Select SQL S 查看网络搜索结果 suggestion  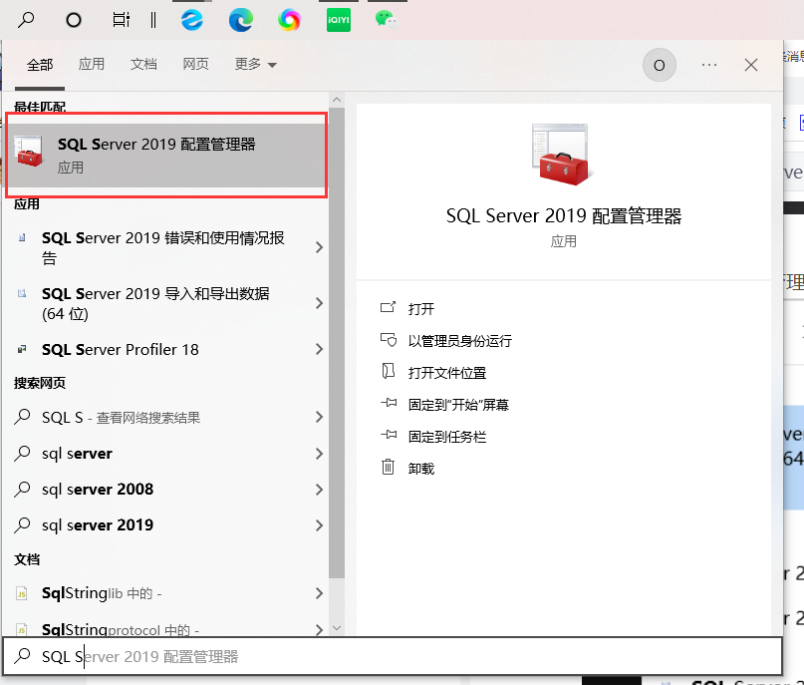pos(163,417)
